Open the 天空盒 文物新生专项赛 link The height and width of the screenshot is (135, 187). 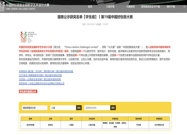coord(40,79)
